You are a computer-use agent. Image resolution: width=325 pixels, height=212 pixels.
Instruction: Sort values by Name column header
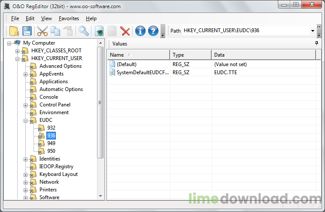[x=138, y=55]
